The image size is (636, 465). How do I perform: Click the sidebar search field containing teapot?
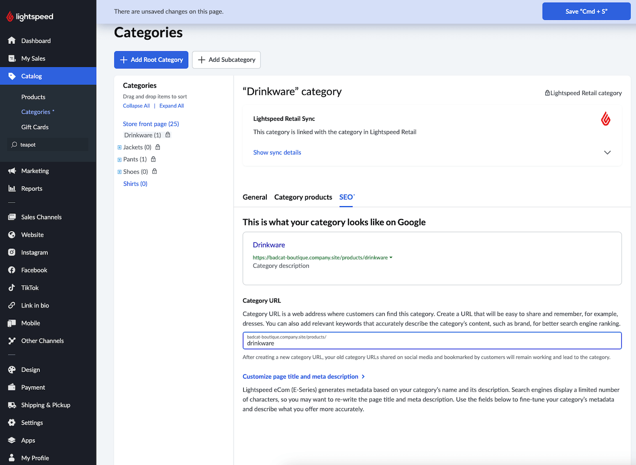click(48, 144)
